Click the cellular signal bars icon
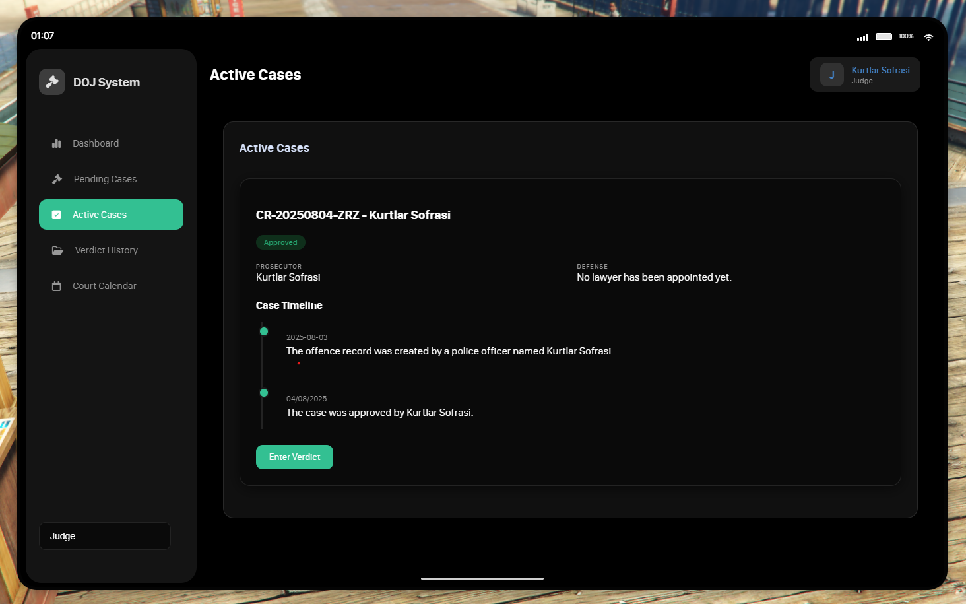Viewport: 966px width, 604px height. [862, 38]
